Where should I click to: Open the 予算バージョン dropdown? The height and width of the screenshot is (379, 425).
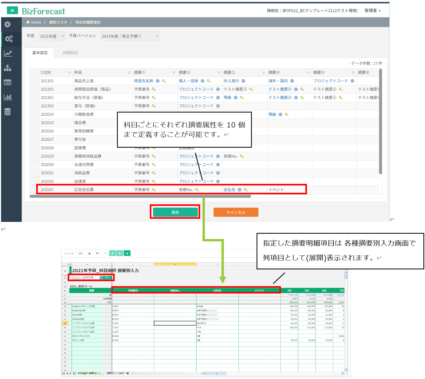130,36
